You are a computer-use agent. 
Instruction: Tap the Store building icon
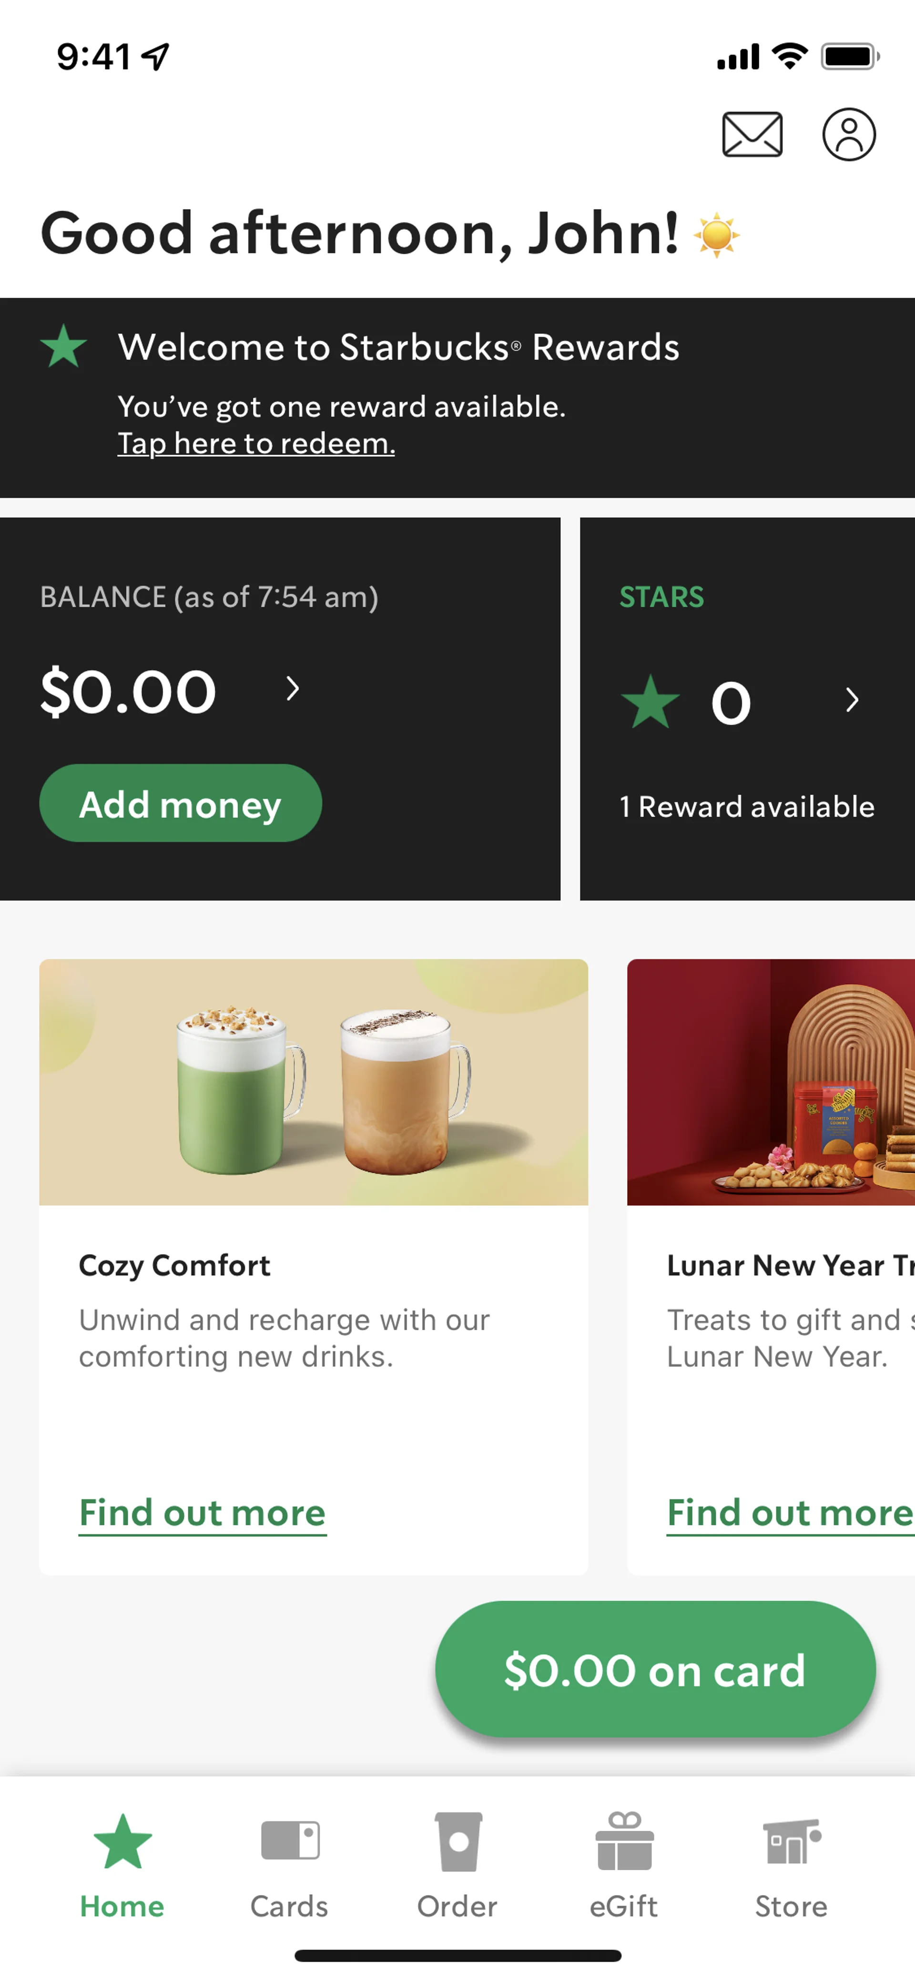coord(791,1841)
